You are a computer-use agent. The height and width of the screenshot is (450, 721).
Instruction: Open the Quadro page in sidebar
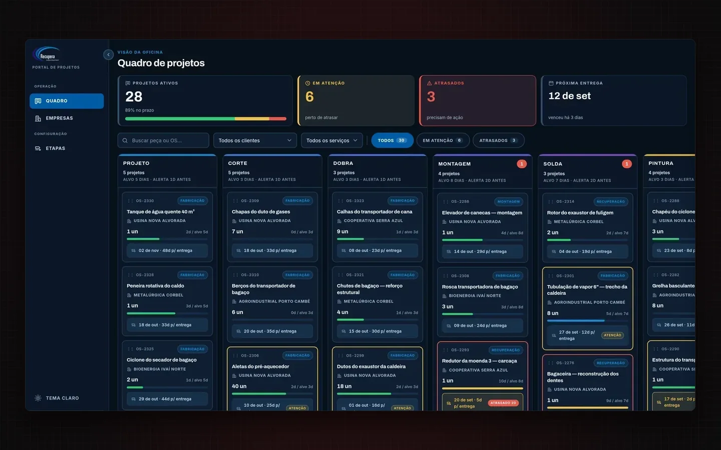(x=67, y=101)
